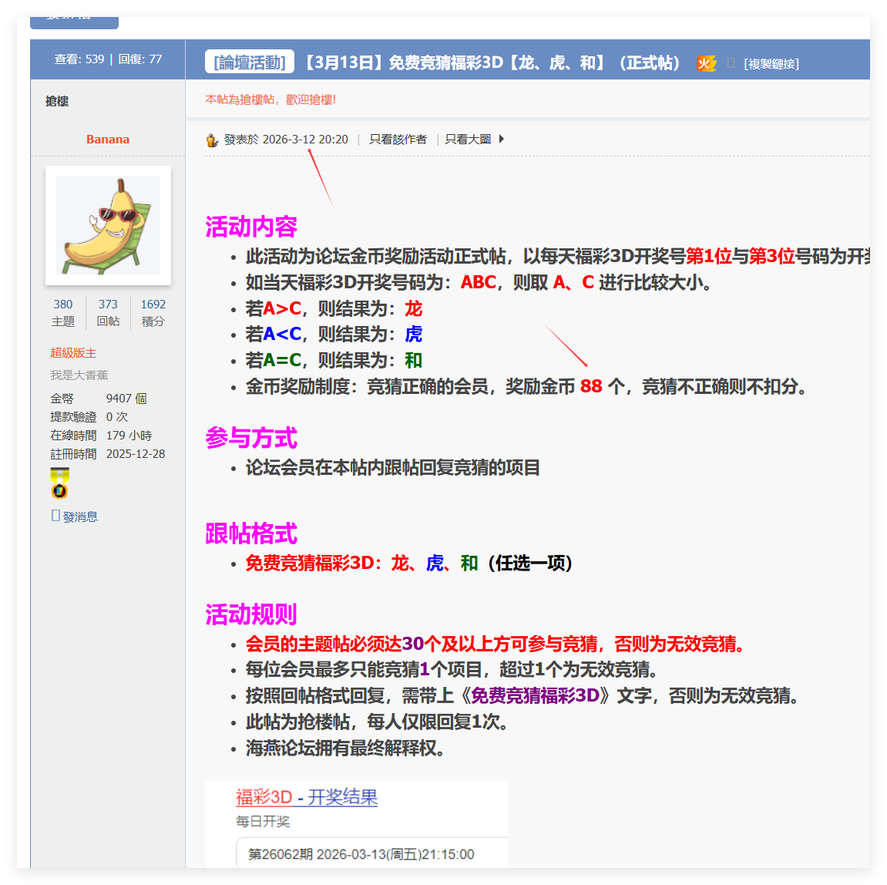Expand 只看大圖 using its arrow
The image size is (887, 885).
(x=502, y=139)
